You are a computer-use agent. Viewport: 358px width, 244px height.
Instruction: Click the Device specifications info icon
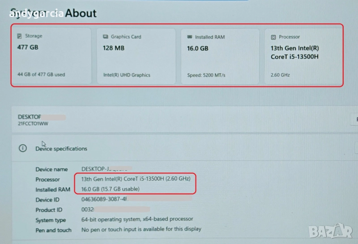tap(23, 148)
